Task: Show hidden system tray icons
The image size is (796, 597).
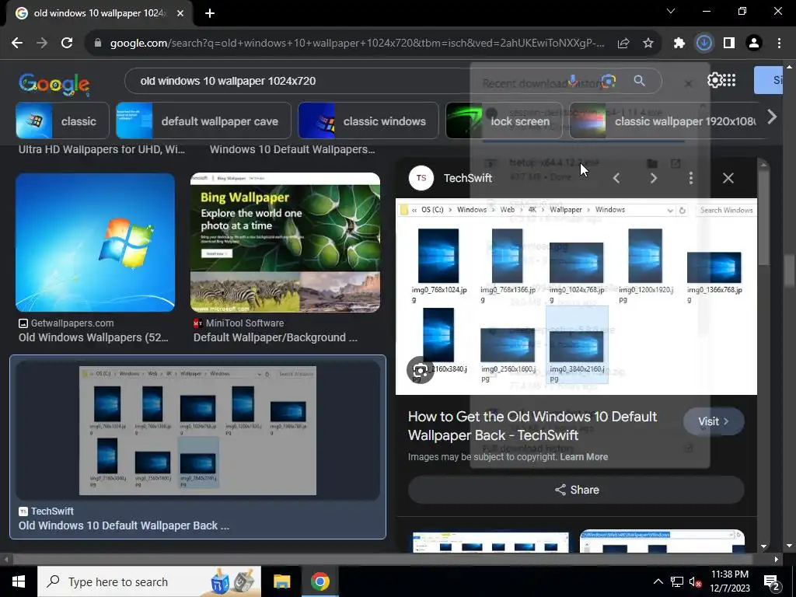Action: tap(658, 581)
